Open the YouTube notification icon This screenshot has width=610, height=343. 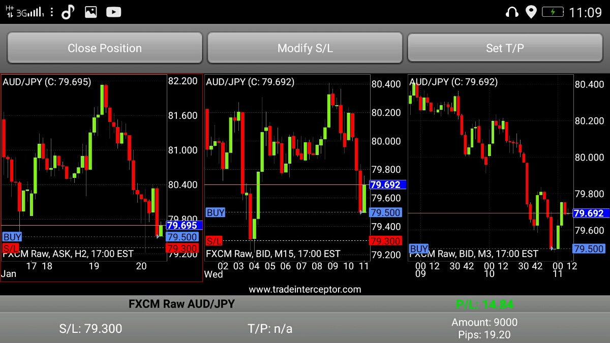pos(113,12)
